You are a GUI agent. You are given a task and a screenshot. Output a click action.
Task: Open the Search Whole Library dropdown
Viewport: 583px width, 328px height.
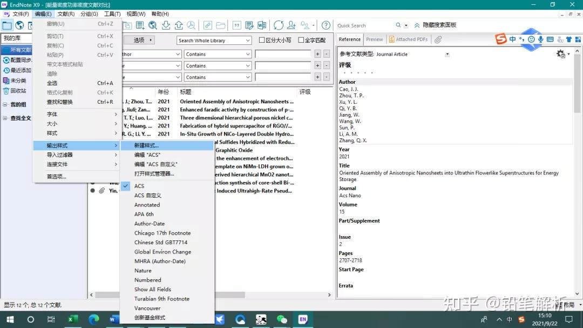215,39
